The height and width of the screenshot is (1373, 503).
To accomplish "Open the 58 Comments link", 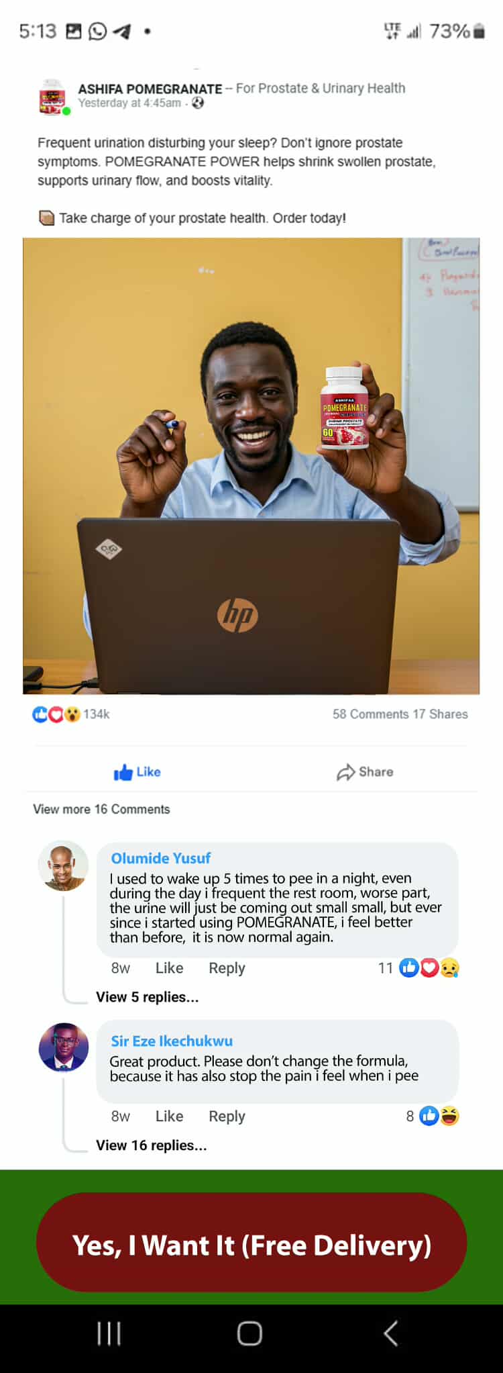I will click(x=370, y=714).
